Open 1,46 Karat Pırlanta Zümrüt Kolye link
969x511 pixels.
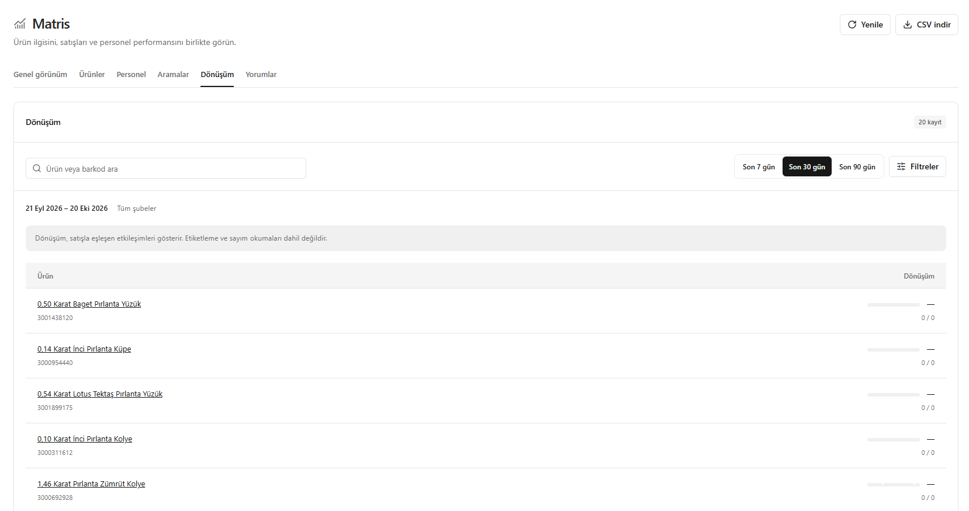pos(91,484)
